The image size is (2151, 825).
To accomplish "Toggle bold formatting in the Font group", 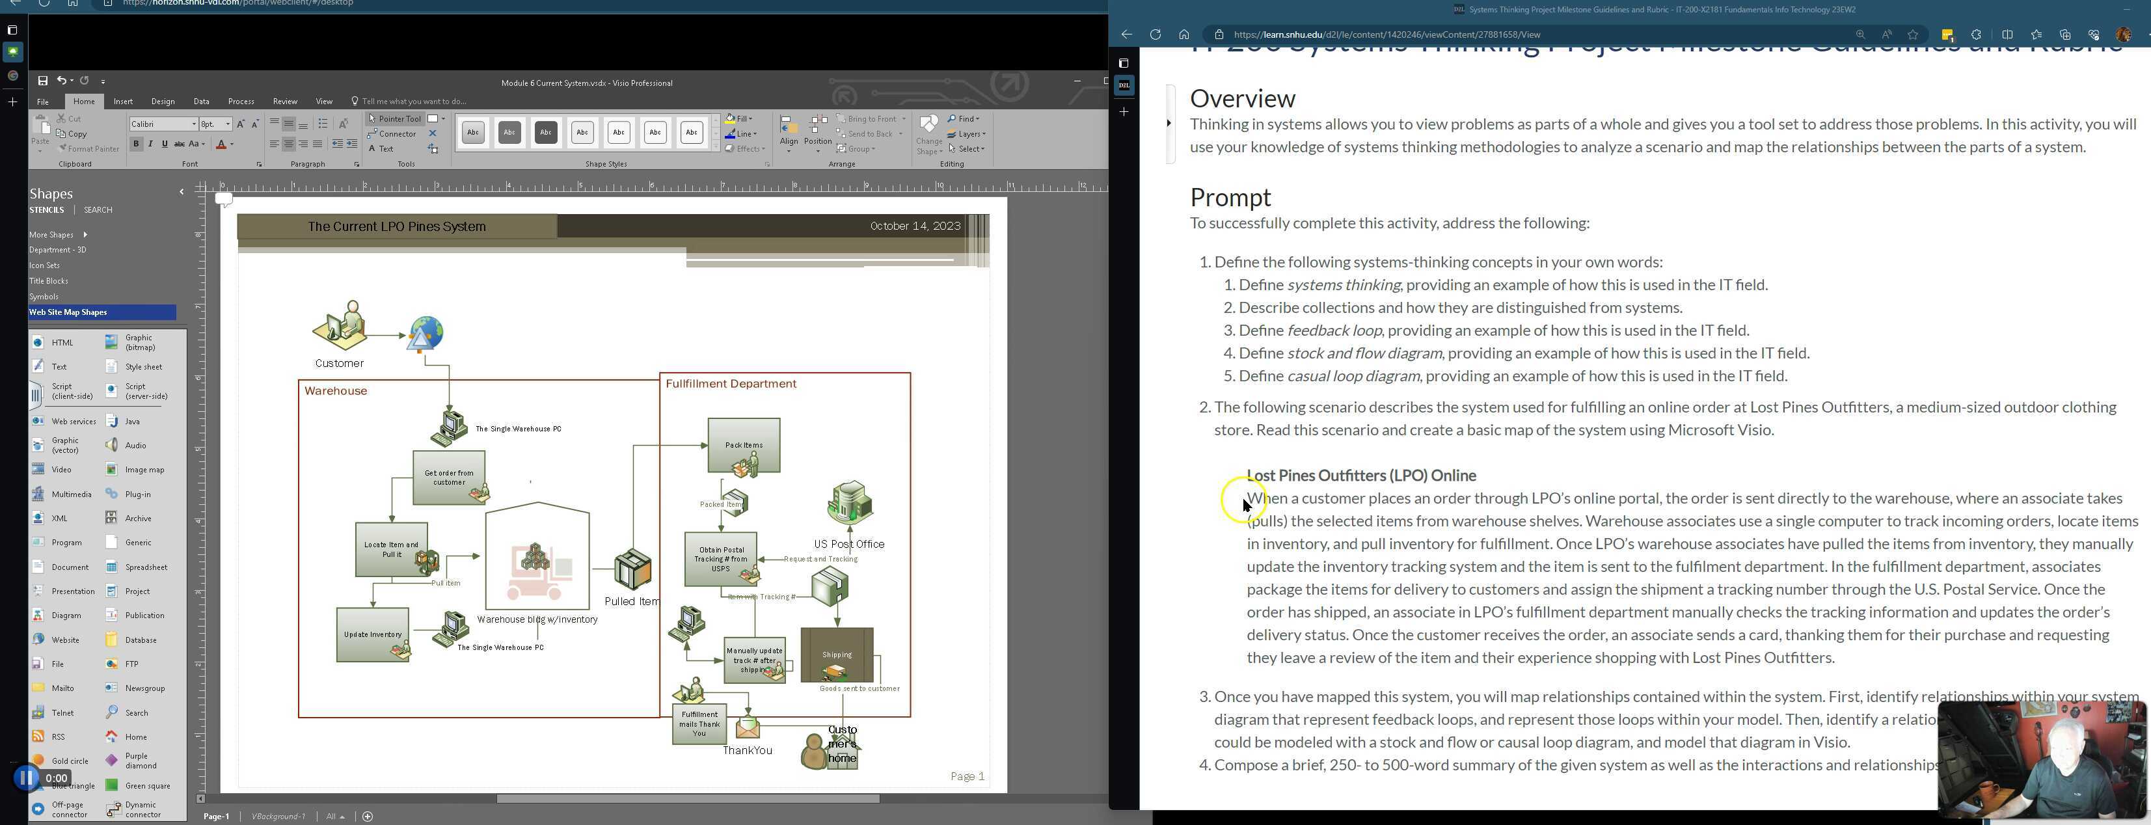I will [136, 142].
